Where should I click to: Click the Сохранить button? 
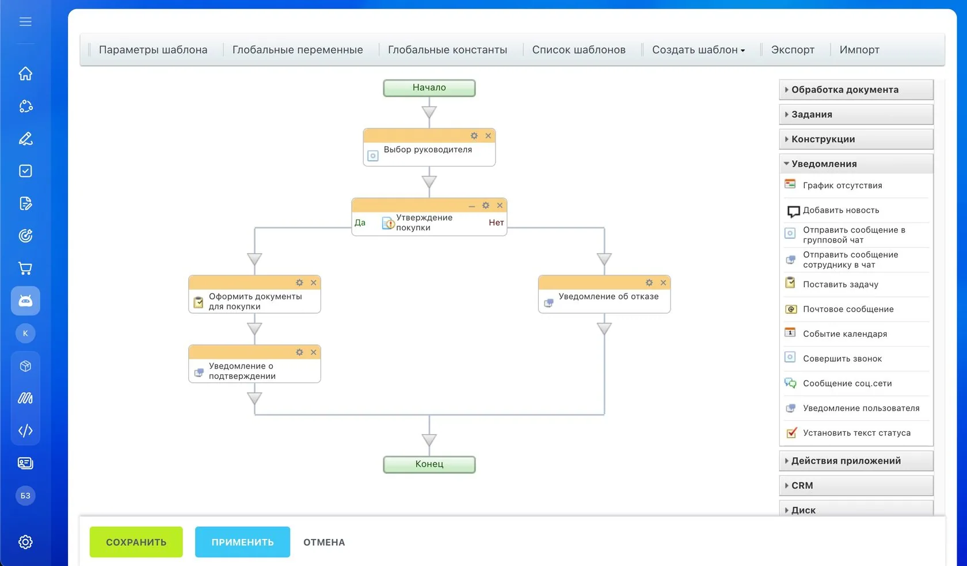pyautogui.click(x=136, y=542)
